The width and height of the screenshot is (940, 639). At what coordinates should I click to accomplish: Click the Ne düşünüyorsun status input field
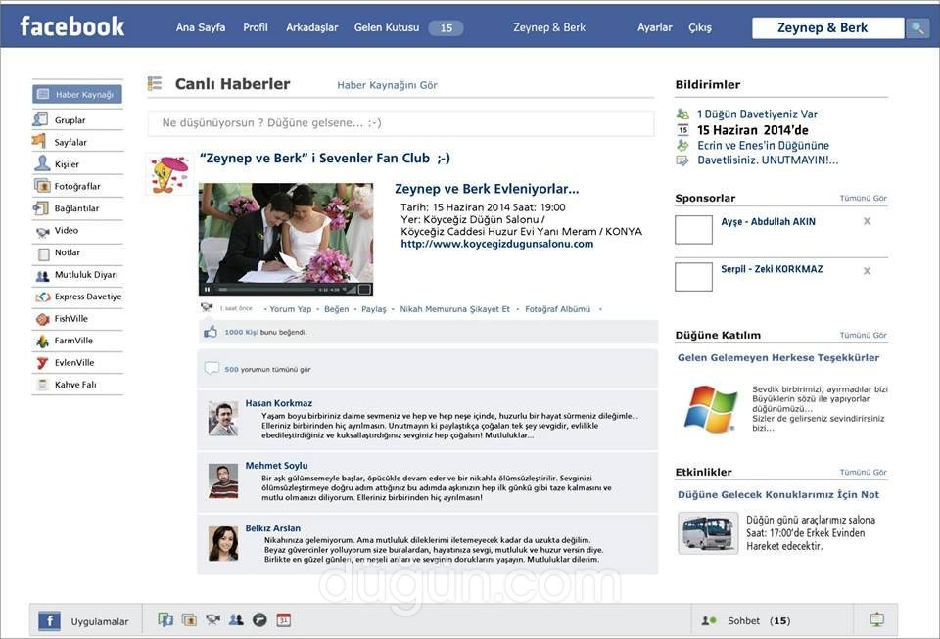coord(400,123)
